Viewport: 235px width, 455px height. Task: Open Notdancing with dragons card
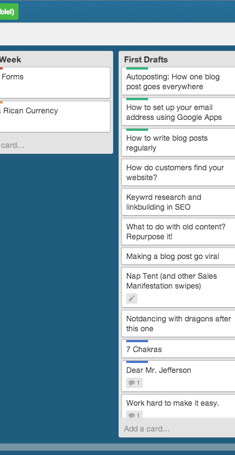coord(178,324)
